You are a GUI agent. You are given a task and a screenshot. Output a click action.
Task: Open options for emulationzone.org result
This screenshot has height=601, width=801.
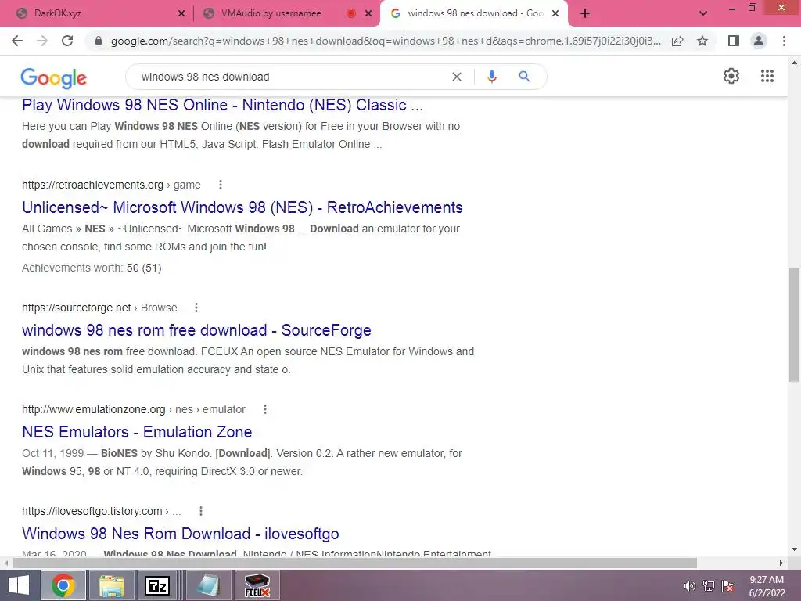[x=264, y=409]
